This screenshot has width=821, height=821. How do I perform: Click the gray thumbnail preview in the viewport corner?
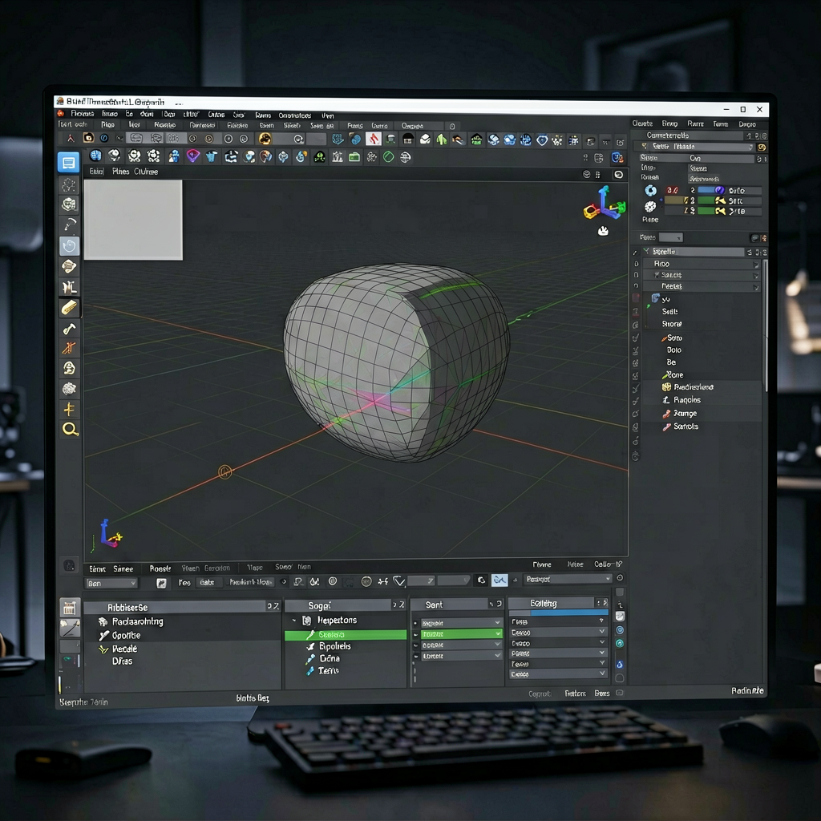[x=134, y=220]
